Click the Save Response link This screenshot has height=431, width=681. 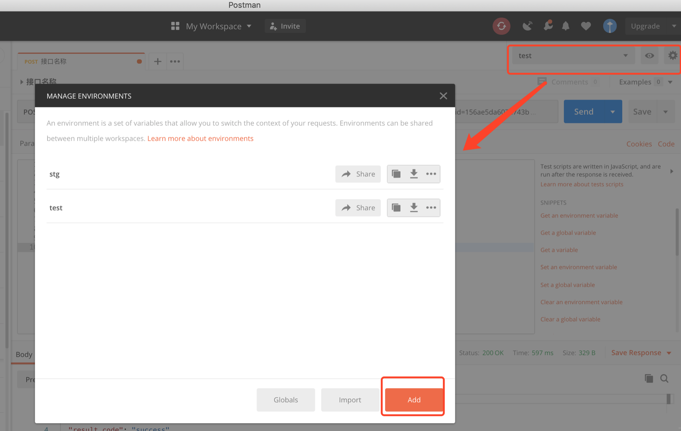[636, 353]
